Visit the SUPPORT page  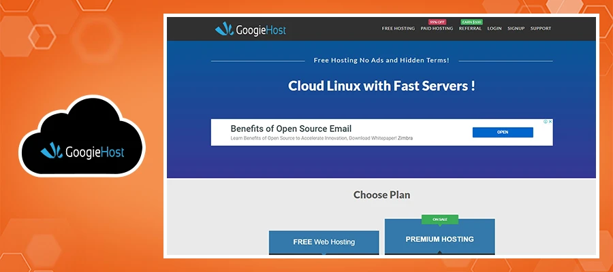[x=541, y=29]
